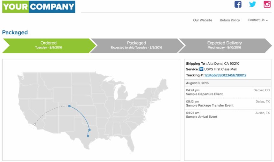Image resolution: width=274 pixels, height=162 pixels.
Task: Expand the Contact Us dropdown
Action: coord(257,20)
